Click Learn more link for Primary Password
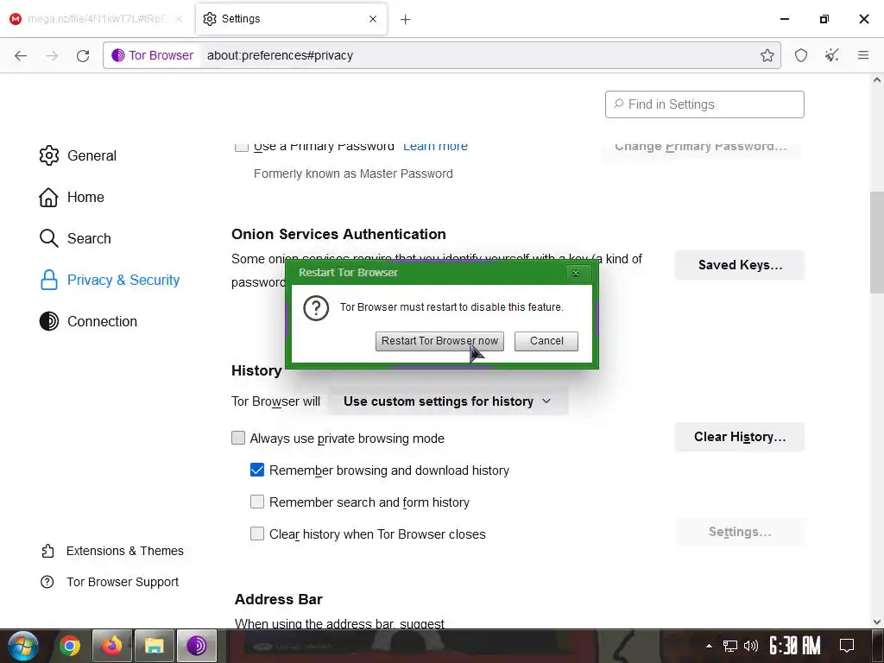Viewport: 884px width, 663px height. (x=435, y=146)
